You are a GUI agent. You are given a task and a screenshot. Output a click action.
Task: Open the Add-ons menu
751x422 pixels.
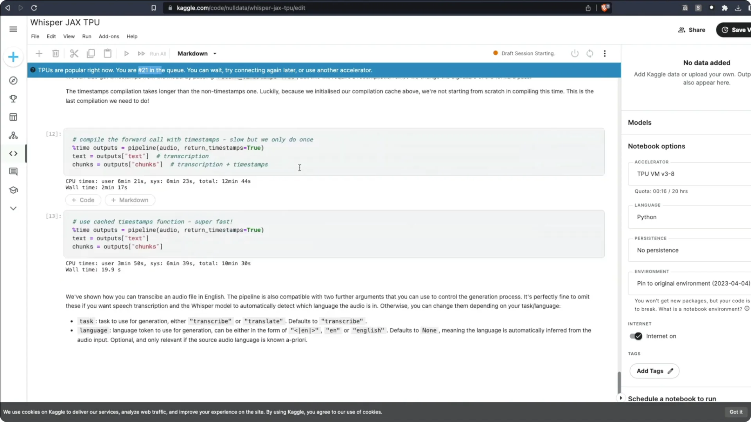click(109, 36)
